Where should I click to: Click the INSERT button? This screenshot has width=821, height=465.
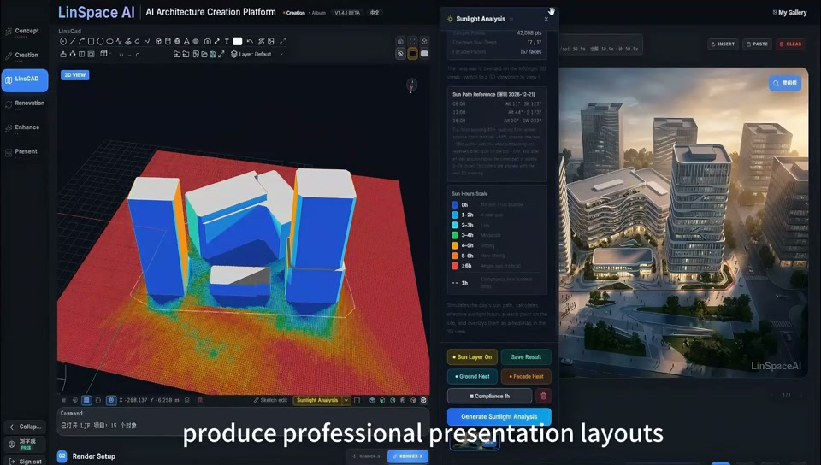[724, 44]
